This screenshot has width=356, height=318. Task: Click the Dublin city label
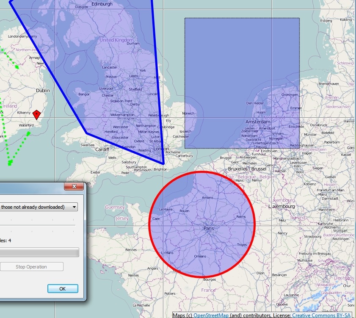click(x=43, y=90)
